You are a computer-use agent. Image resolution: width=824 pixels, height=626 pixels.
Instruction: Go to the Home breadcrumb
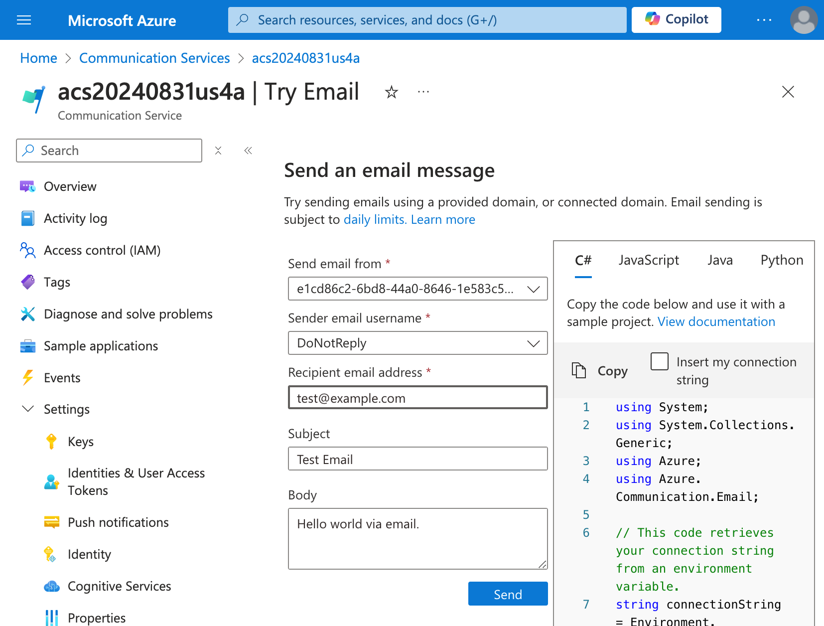click(38, 58)
